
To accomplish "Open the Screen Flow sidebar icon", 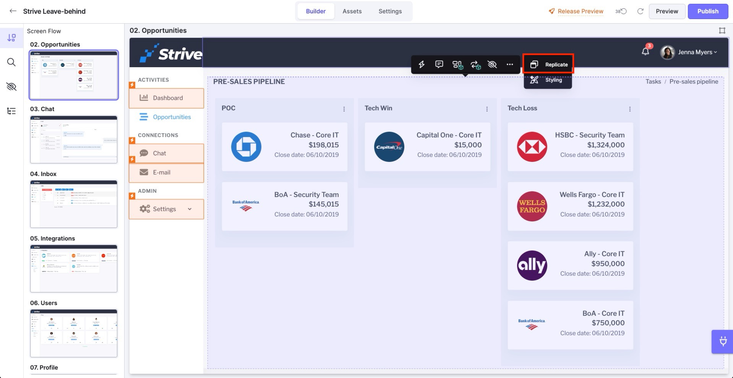I will [11, 37].
